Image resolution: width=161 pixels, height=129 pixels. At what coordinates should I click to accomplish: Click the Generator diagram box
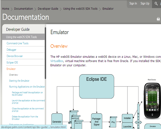pos(57,121)
